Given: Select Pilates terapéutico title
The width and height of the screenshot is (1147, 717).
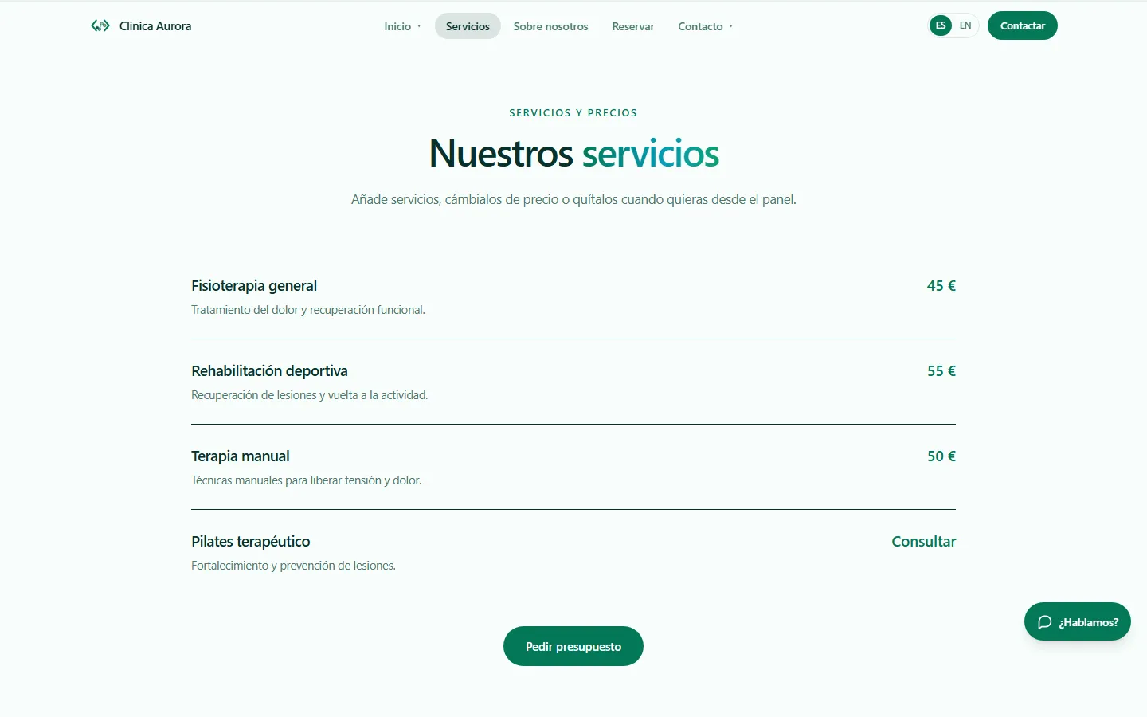Looking at the screenshot, I should click(x=251, y=542).
